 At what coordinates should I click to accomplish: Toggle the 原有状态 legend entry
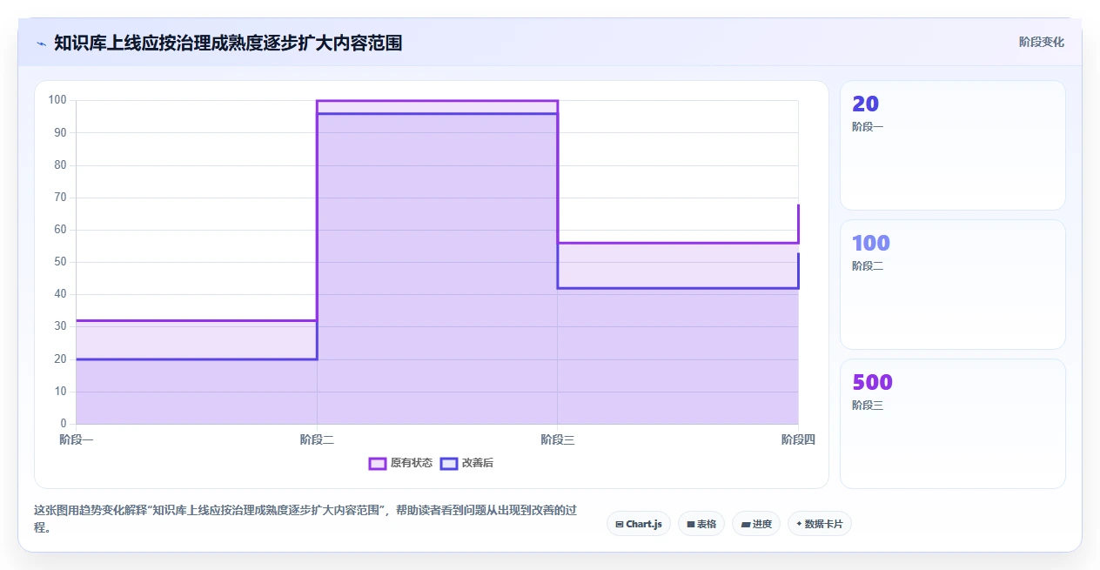point(400,463)
